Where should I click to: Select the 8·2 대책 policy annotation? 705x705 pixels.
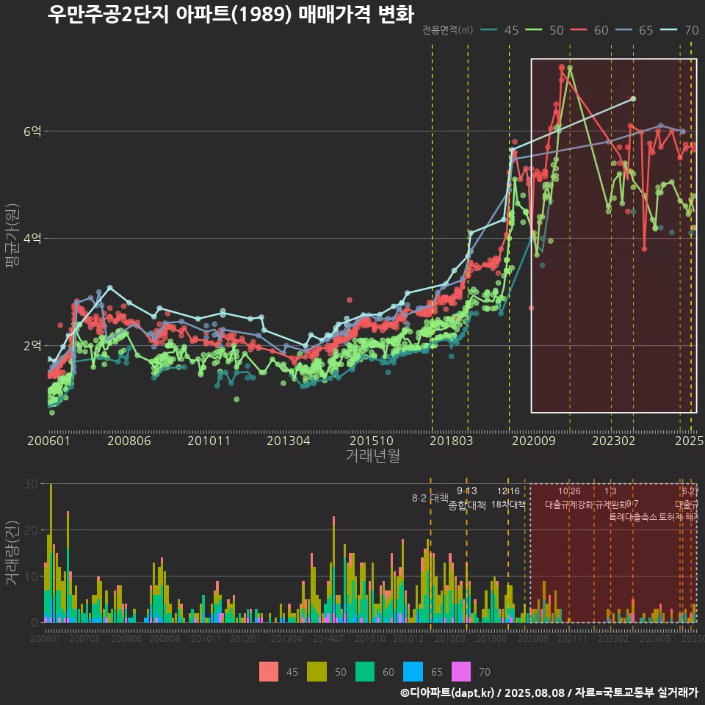[430, 498]
